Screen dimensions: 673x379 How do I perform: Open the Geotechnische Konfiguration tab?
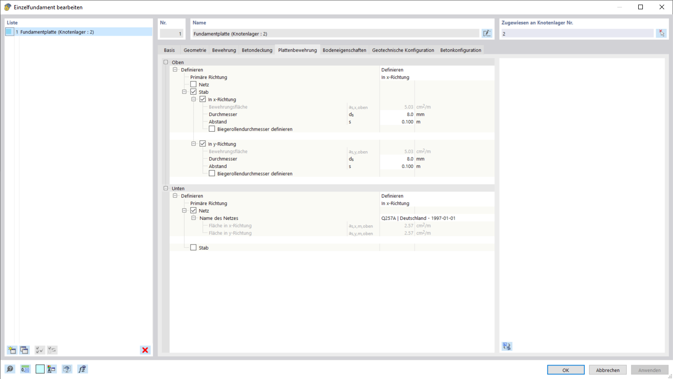(x=403, y=50)
